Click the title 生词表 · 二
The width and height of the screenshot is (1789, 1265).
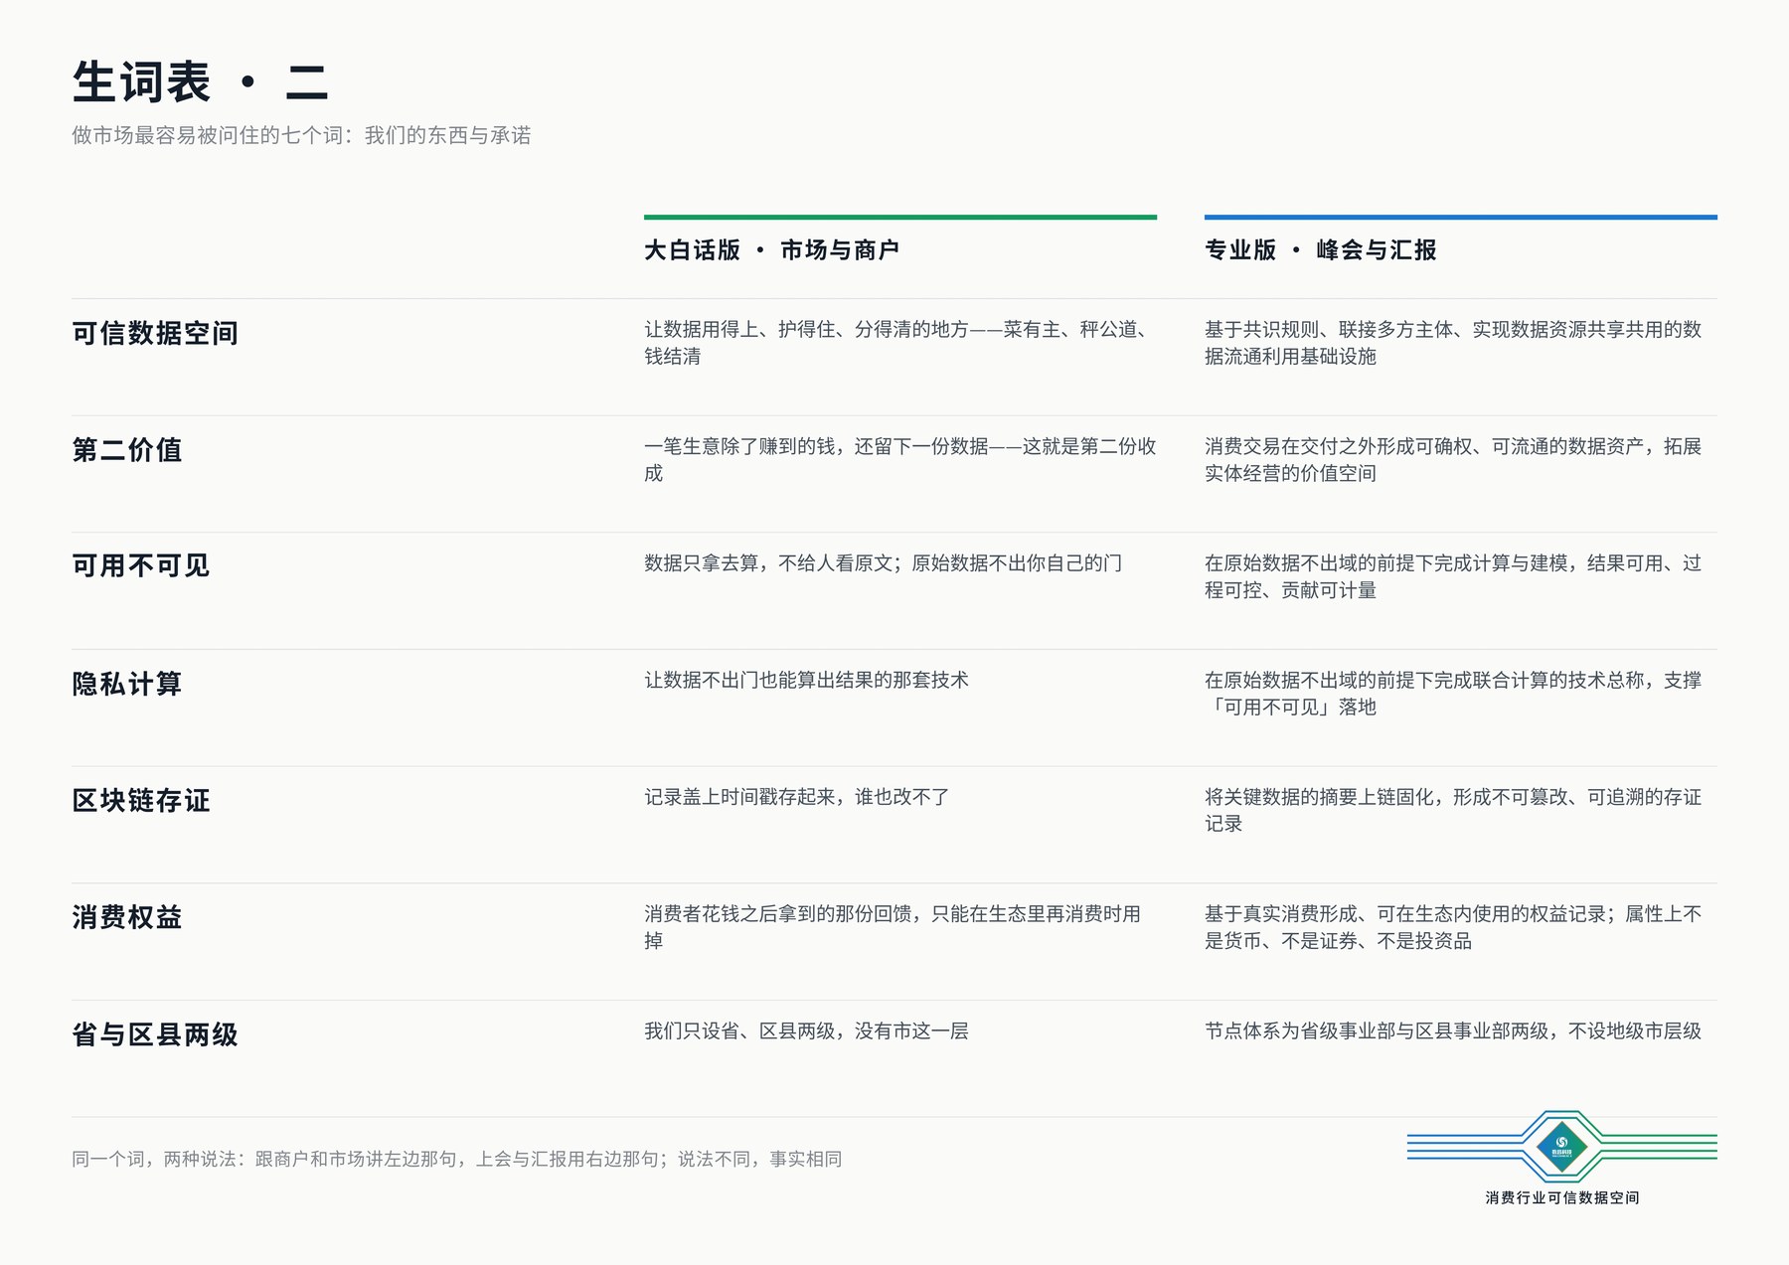pyautogui.click(x=201, y=82)
